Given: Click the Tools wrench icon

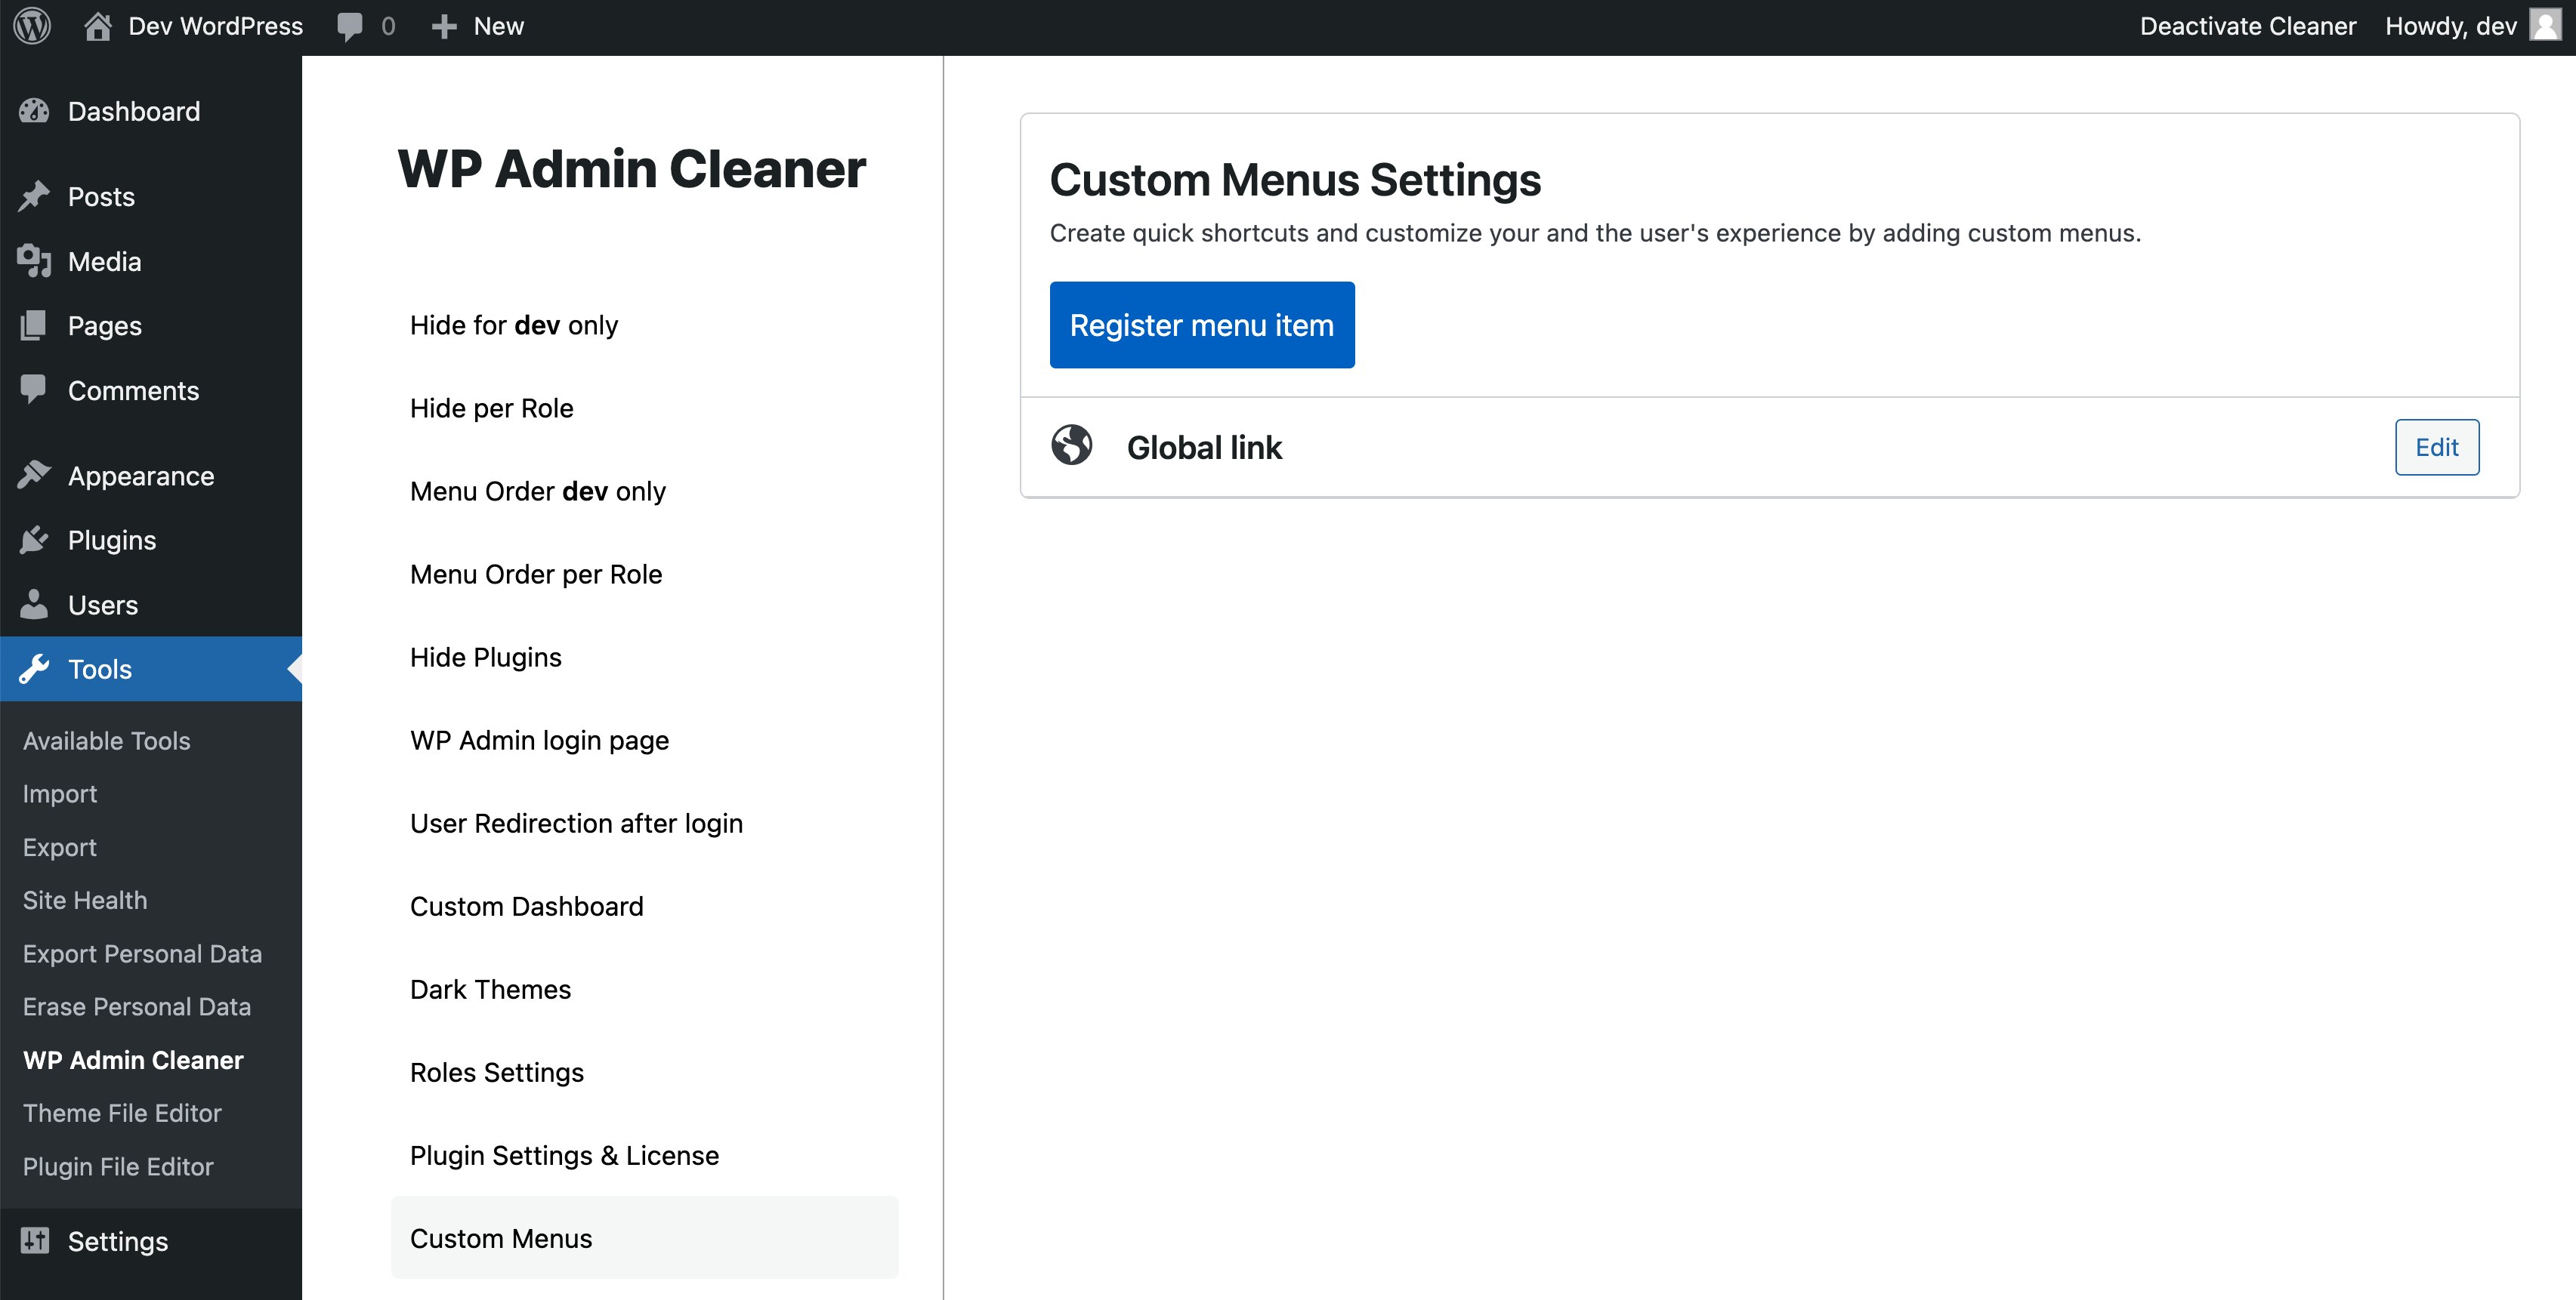Looking at the screenshot, I should coord(34,670).
